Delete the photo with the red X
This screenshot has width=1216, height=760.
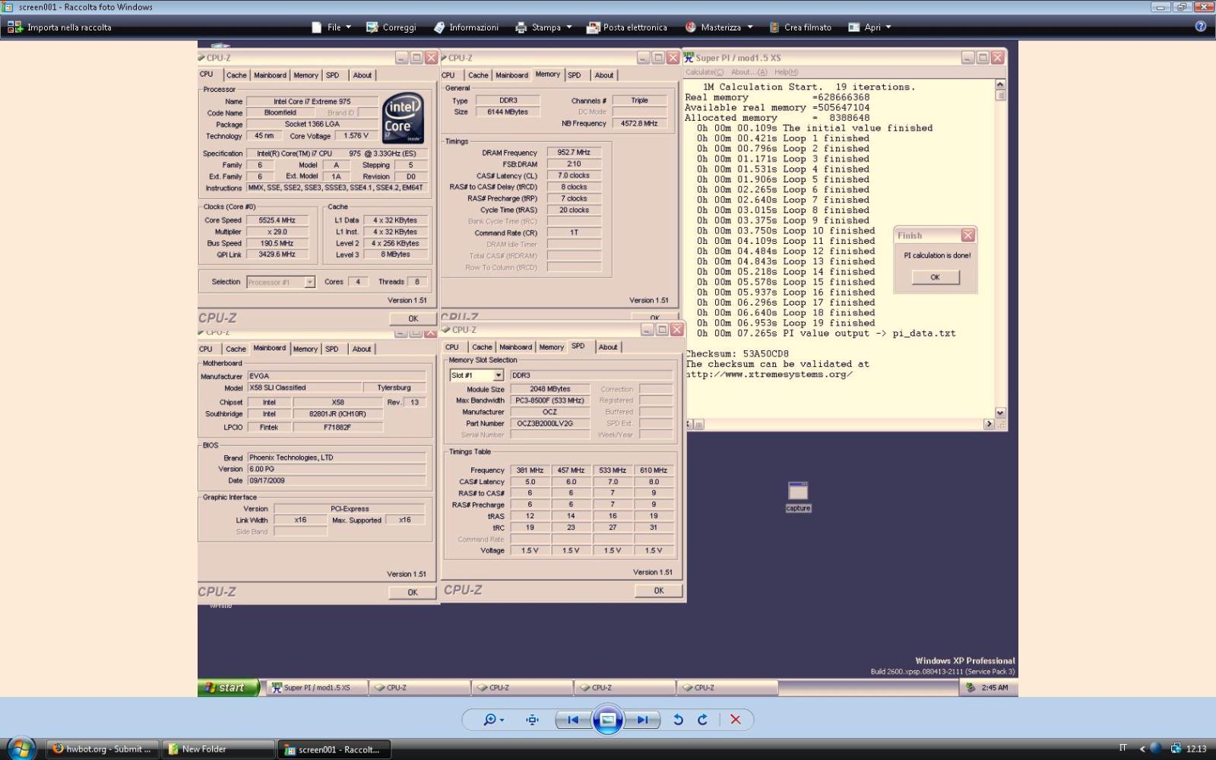tap(735, 720)
